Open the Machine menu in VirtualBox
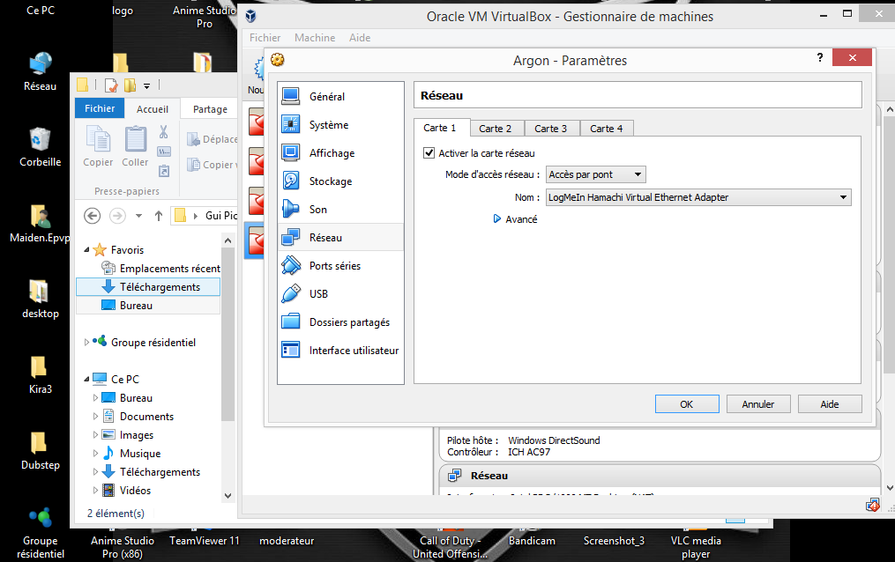 tap(315, 38)
